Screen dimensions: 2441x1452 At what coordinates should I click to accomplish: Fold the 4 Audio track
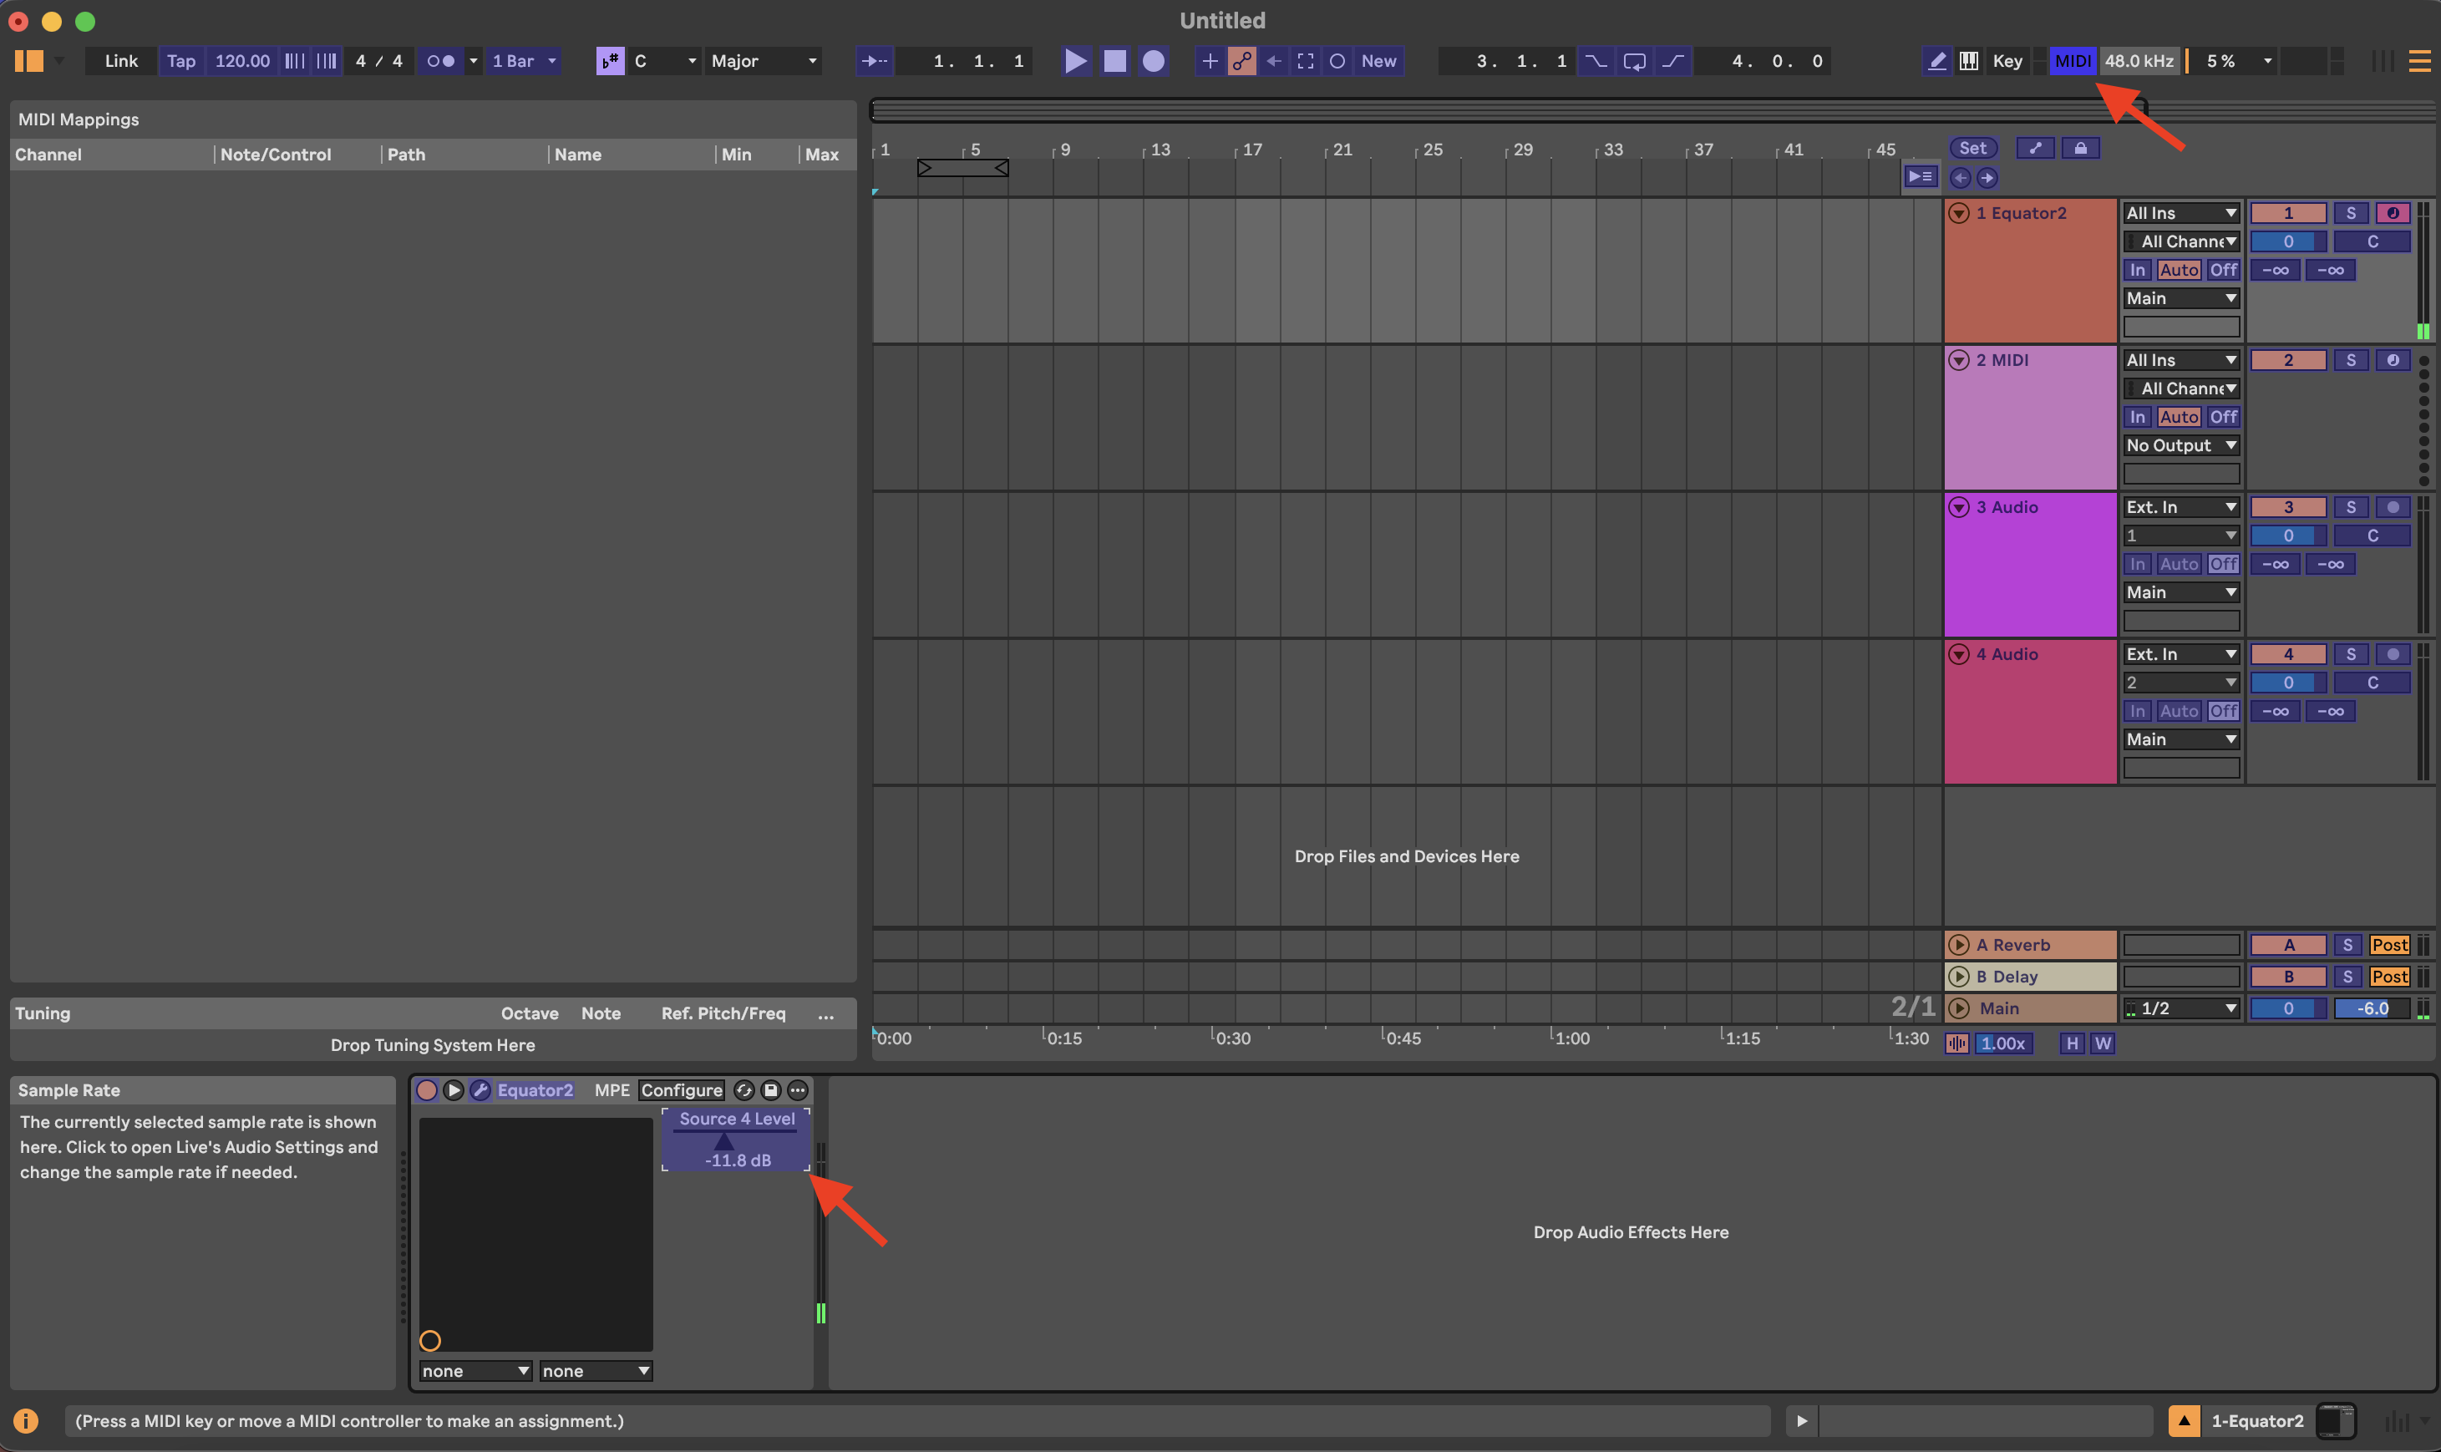1959,655
